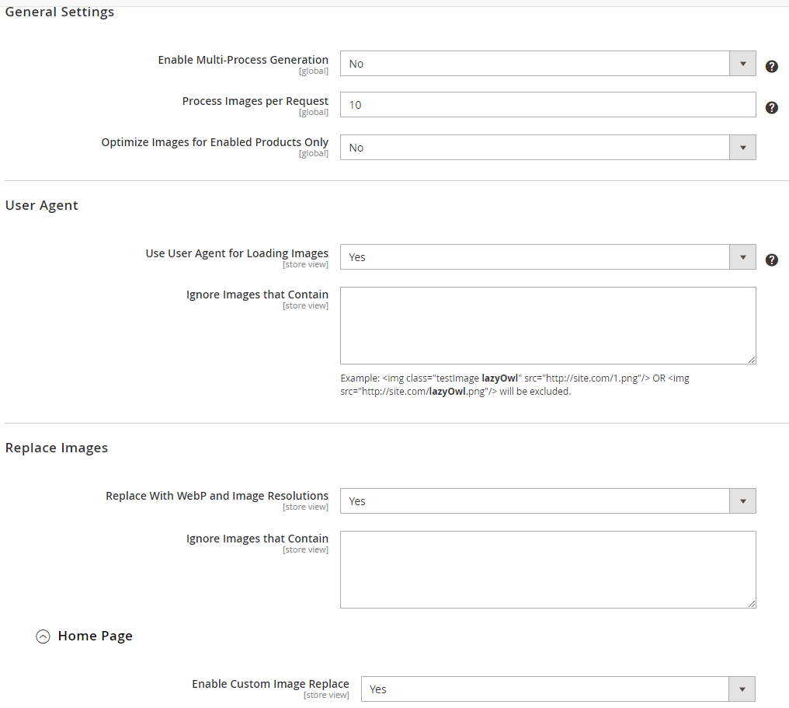
Task: Click the Replace Images heading
Action: (57, 448)
